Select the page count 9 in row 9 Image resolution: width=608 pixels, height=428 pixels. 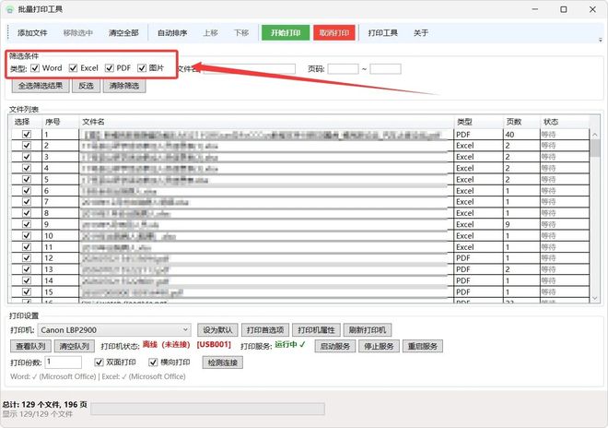(521, 224)
